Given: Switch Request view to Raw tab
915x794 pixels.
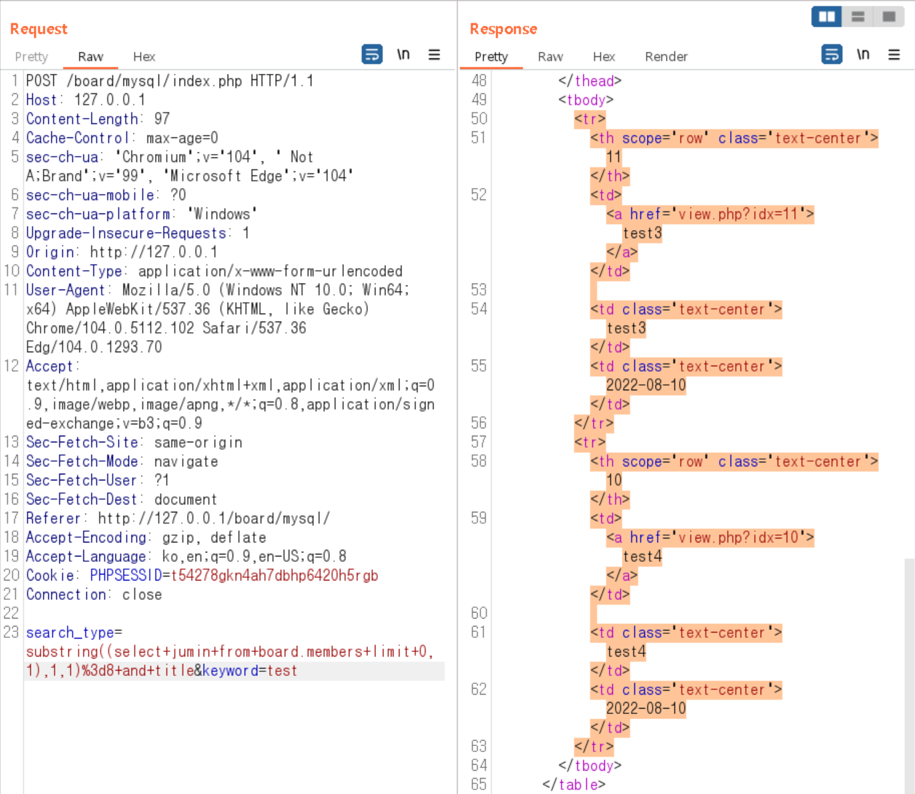Looking at the screenshot, I should click(90, 57).
